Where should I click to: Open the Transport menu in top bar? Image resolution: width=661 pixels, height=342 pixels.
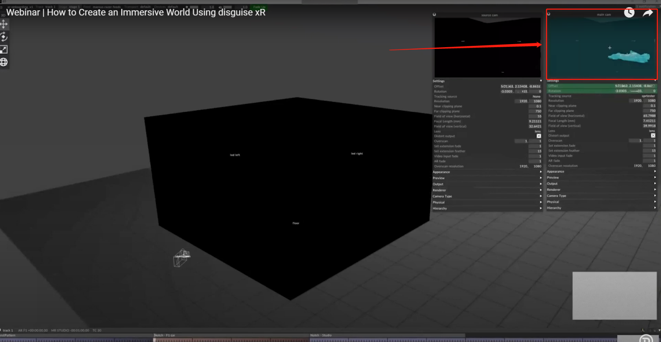click(x=137, y=7)
